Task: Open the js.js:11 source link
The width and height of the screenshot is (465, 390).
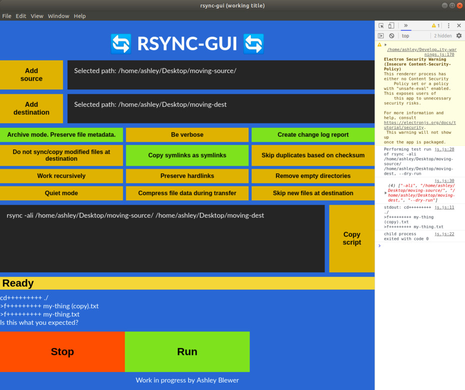Action: [x=444, y=207]
